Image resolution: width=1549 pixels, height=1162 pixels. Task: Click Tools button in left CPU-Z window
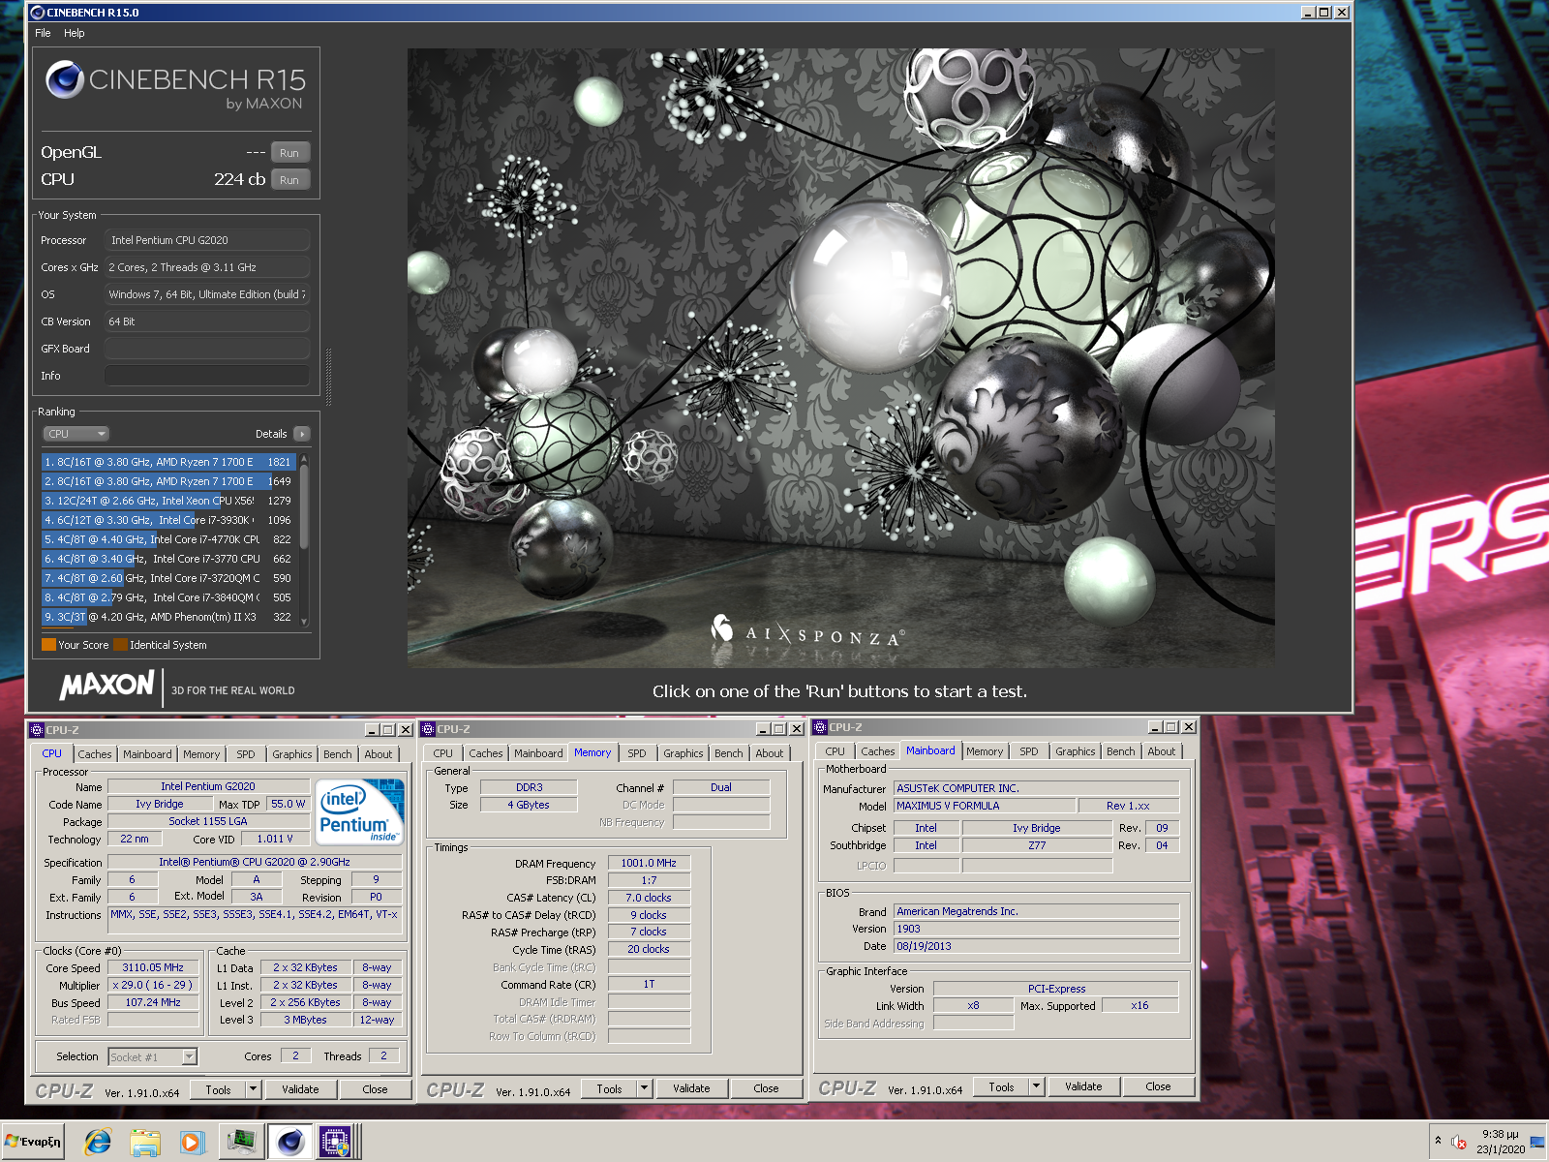pyautogui.click(x=219, y=1089)
